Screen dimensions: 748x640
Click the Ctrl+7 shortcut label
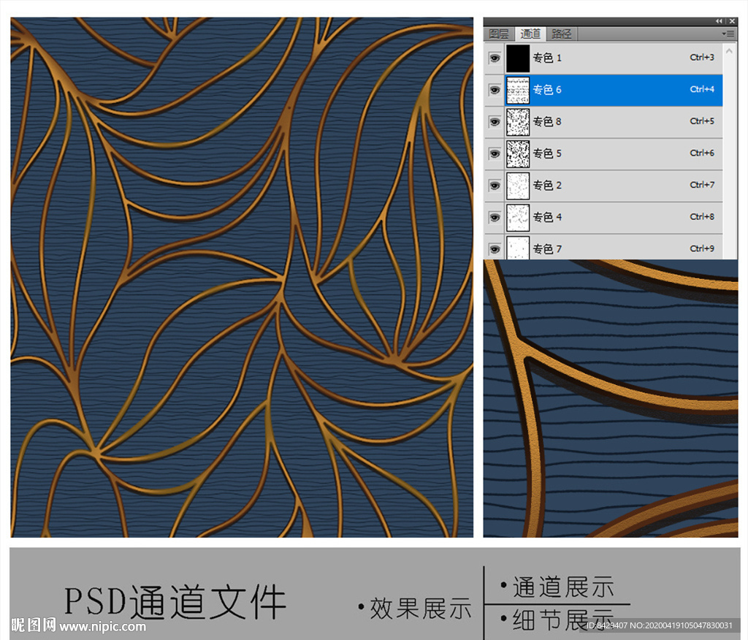tap(702, 185)
